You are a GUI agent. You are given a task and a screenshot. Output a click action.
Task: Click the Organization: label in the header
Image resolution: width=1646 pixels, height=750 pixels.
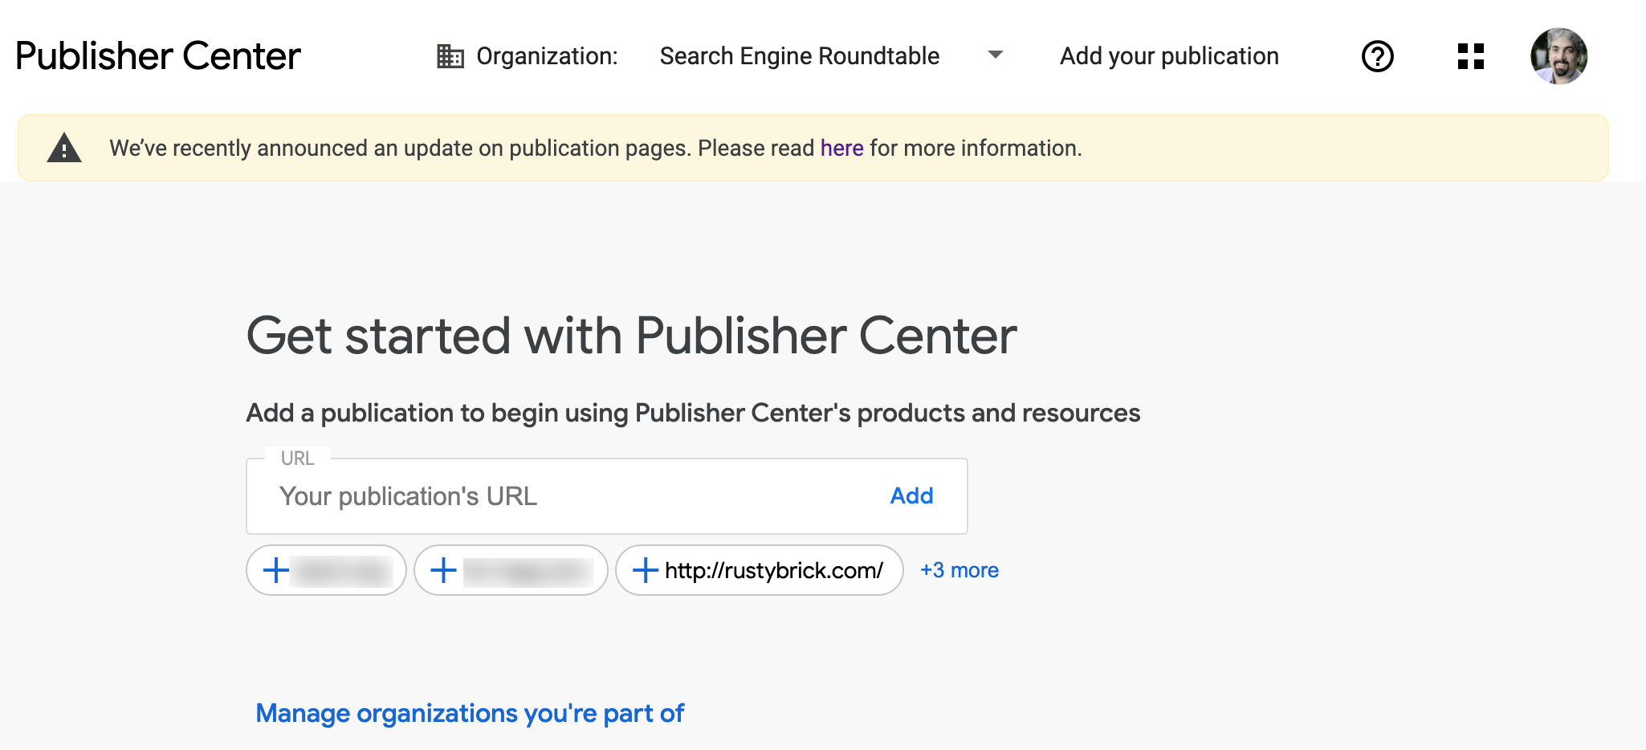[547, 55]
